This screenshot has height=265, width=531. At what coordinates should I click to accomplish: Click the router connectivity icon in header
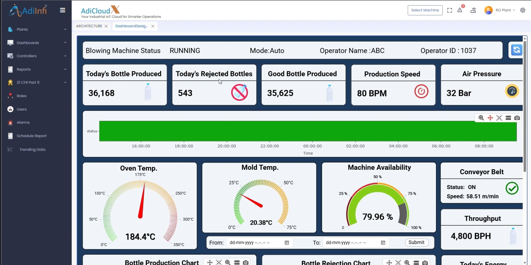473,10
